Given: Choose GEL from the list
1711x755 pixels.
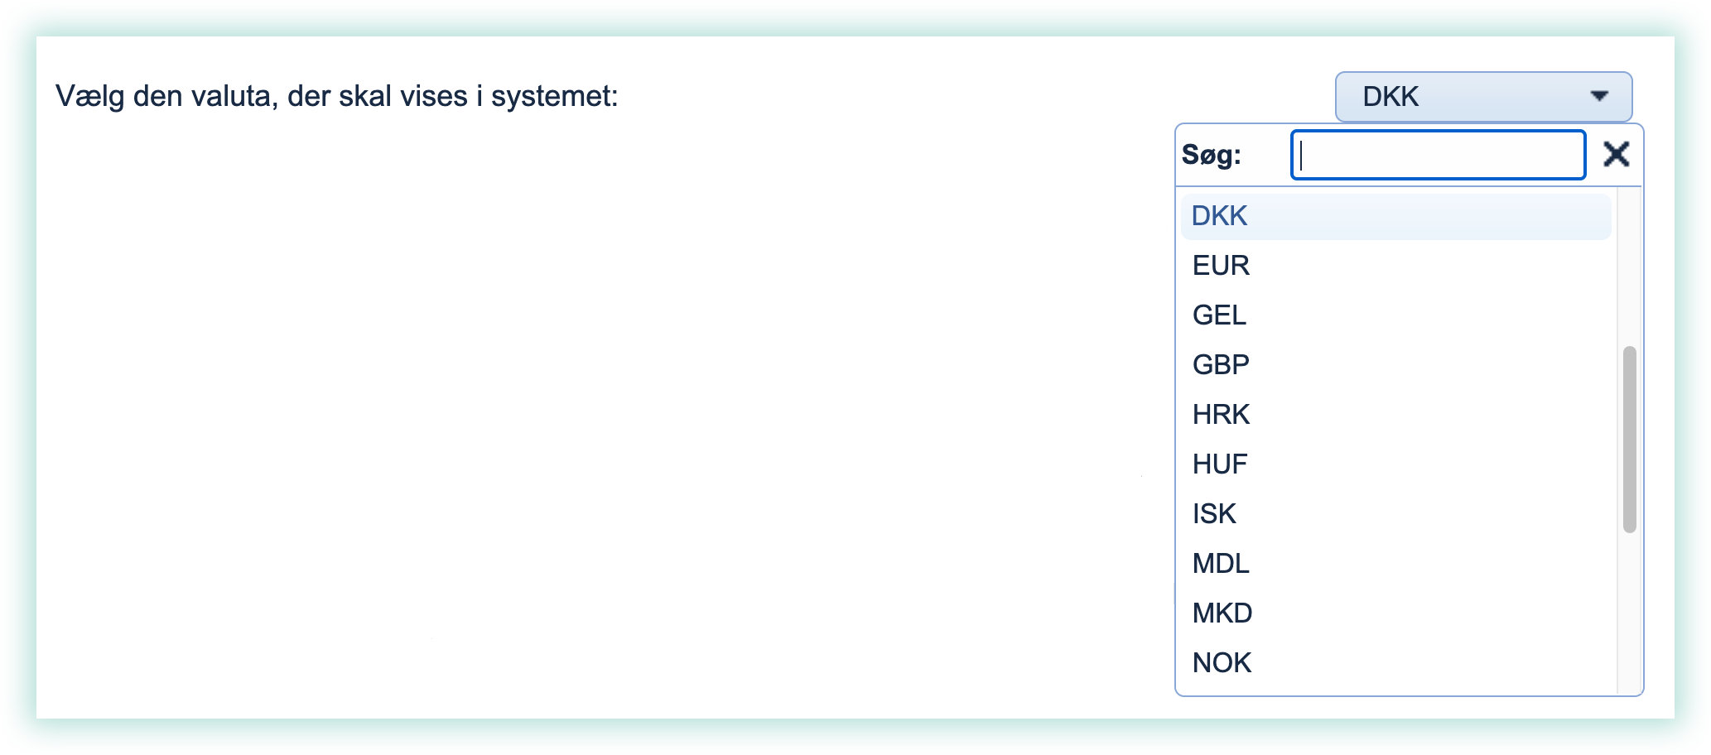Looking at the screenshot, I should [1218, 315].
